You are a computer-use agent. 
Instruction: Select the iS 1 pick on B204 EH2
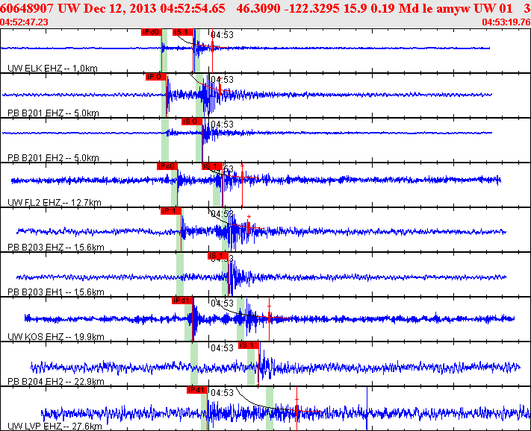click(248, 345)
